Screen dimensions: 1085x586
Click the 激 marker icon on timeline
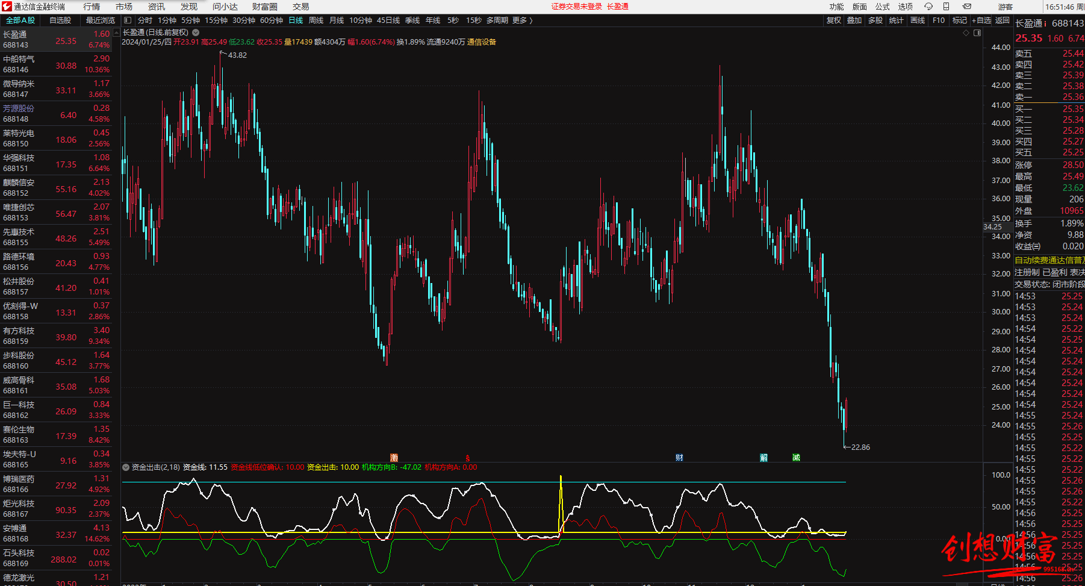[394, 458]
